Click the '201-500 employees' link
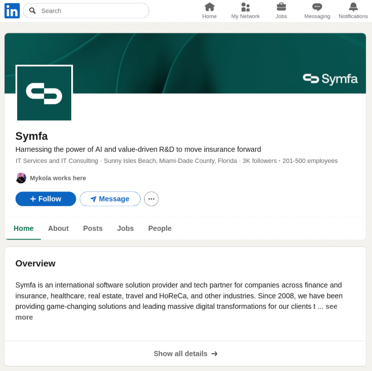The image size is (372, 371). tap(310, 161)
